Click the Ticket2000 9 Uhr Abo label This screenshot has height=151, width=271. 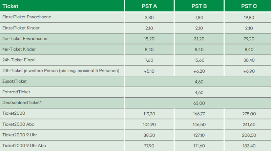[x=24, y=146]
